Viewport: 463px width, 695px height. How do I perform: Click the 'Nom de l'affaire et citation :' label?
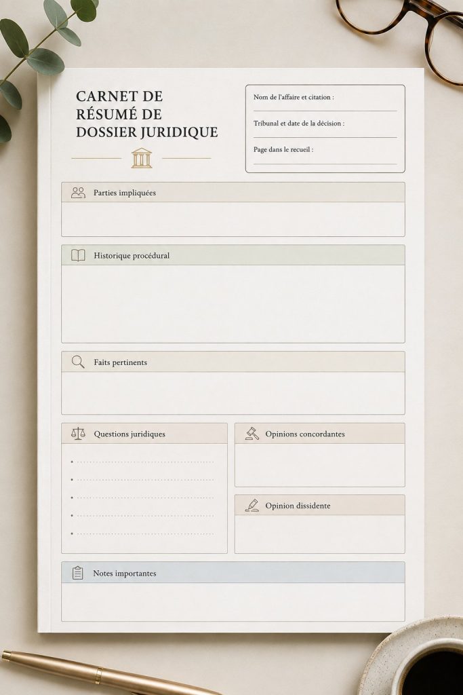click(294, 97)
